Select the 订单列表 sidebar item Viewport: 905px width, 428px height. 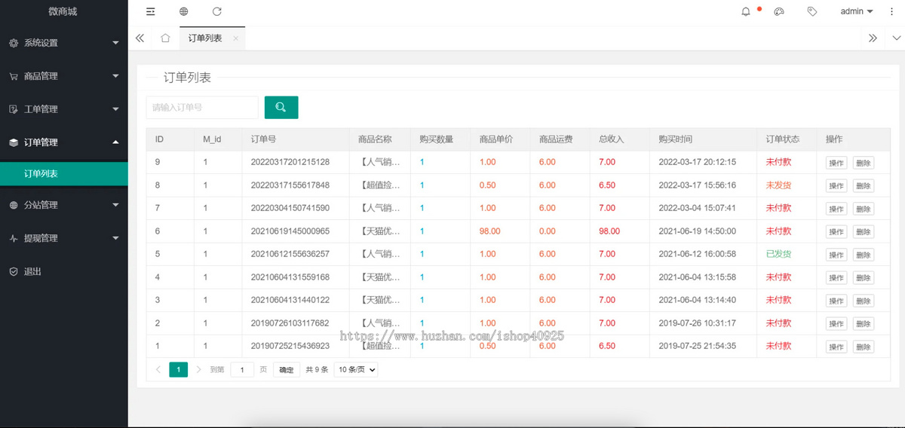coord(64,173)
